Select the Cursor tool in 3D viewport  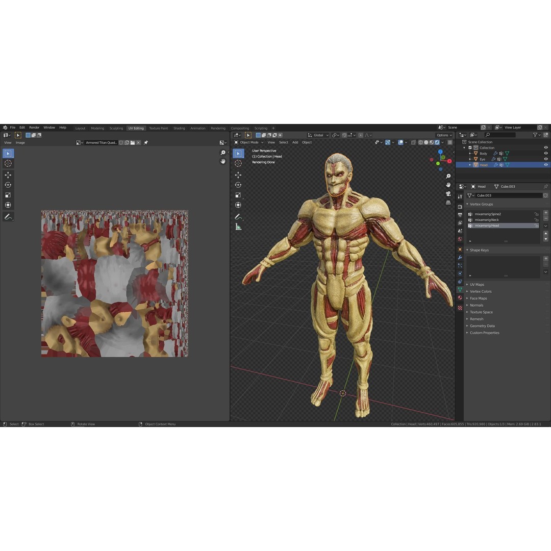[x=238, y=163]
